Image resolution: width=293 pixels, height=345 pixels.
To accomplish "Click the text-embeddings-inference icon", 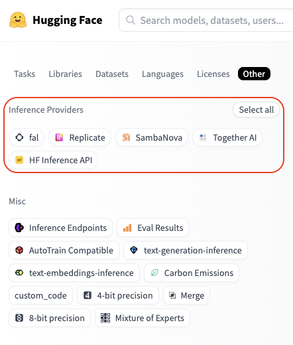I will [19, 273].
